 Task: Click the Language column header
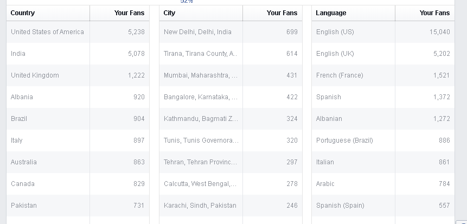[x=331, y=13]
